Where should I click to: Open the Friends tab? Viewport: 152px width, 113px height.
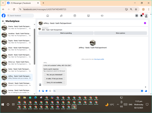tap(61, 16)
